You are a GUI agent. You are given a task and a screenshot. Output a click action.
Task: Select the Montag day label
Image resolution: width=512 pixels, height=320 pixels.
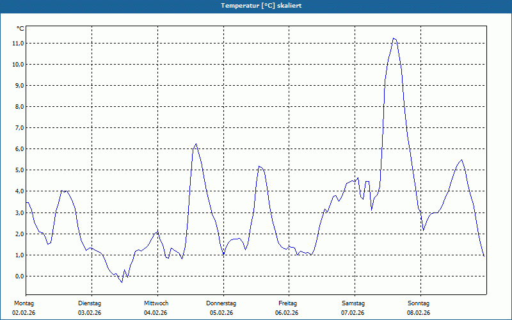(24, 303)
